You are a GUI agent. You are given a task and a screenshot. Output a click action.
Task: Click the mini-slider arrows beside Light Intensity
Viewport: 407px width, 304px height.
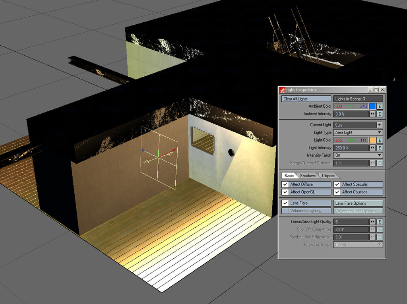click(x=372, y=147)
